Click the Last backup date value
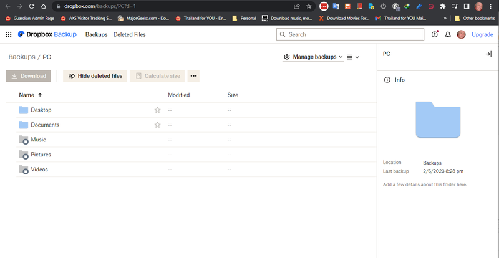This screenshot has width=499, height=258. click(443, 171)
